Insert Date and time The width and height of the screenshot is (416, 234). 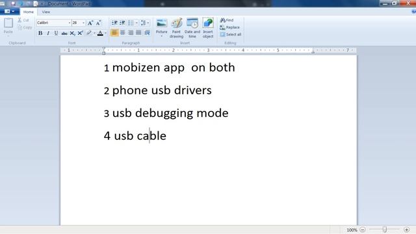click(x=192, y=28)
